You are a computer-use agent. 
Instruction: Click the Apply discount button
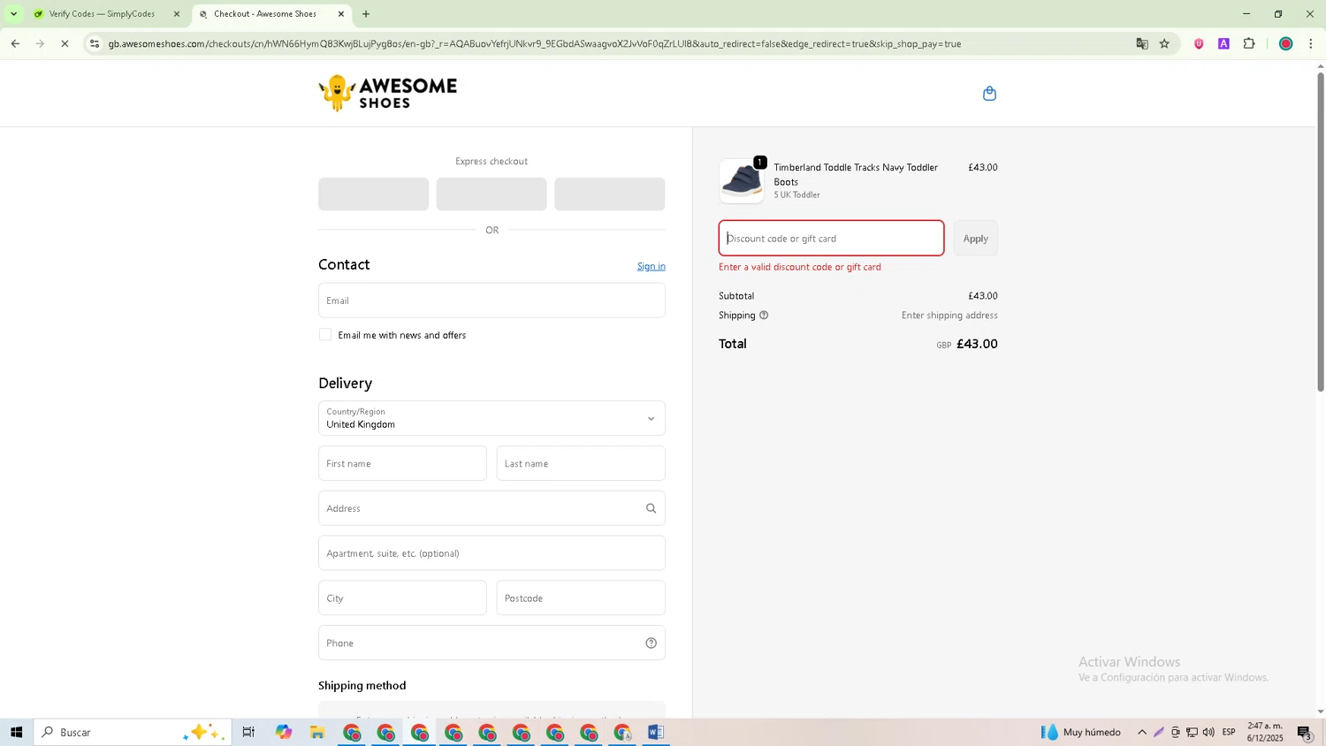(x=976, y=239)
